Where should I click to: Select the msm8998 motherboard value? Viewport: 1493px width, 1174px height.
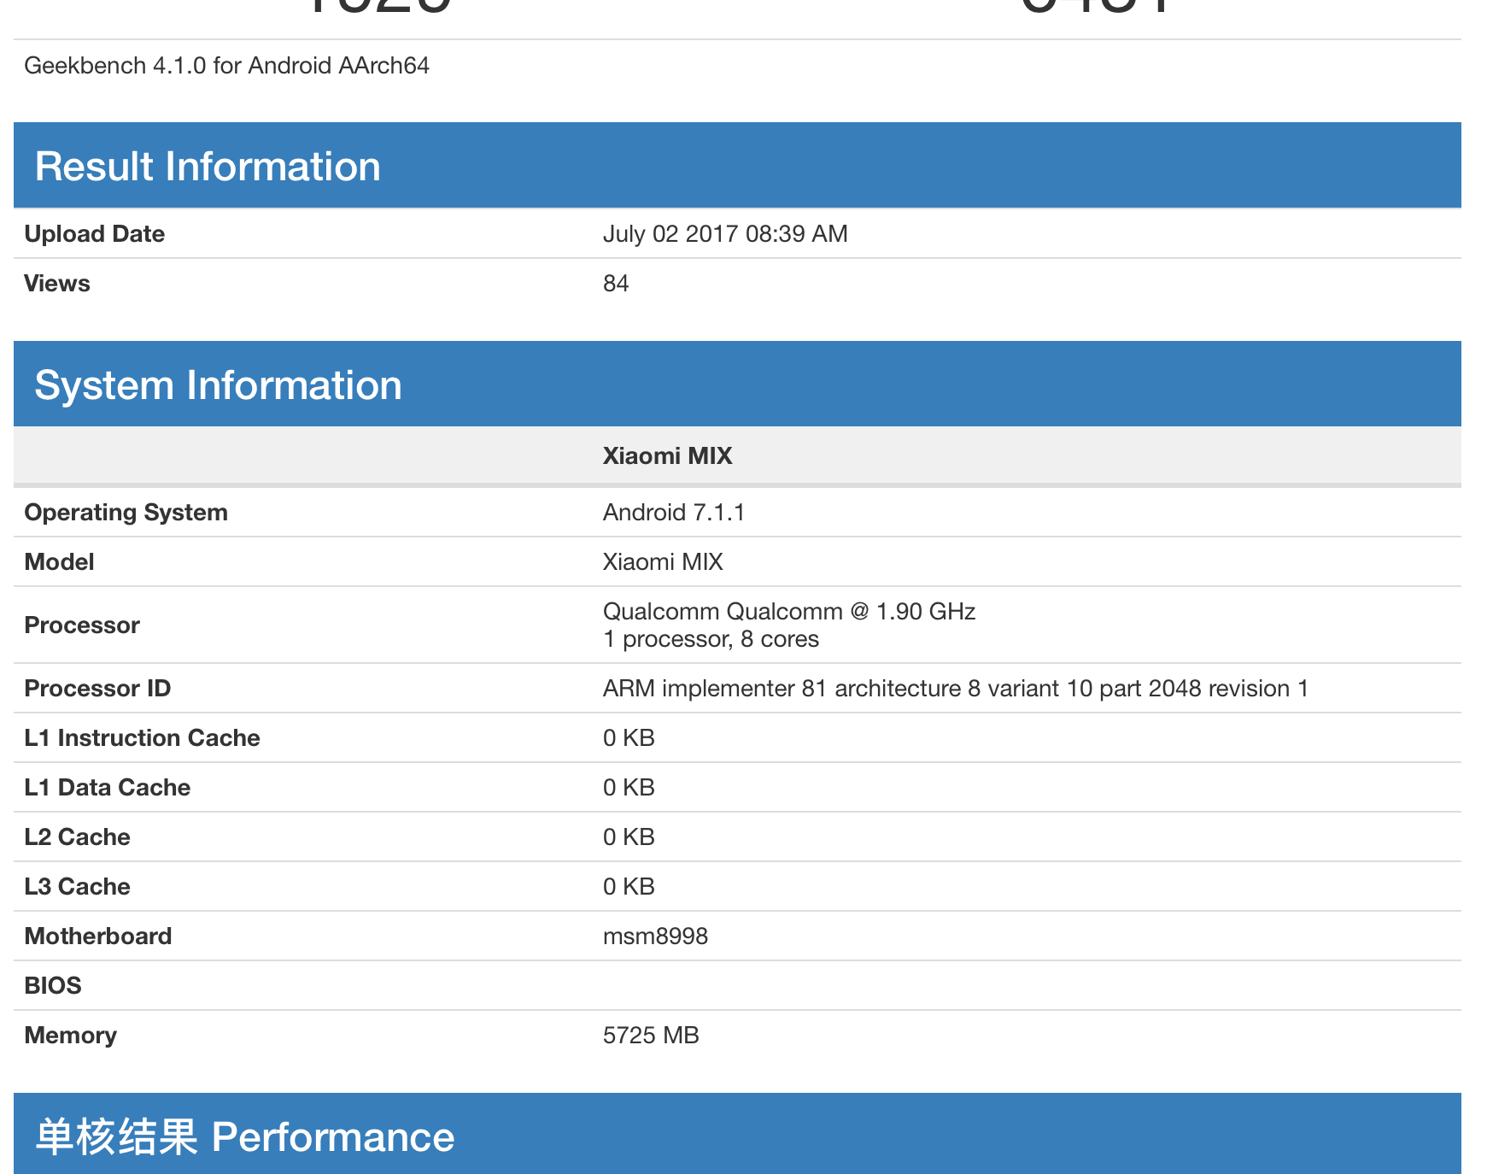pyautogui.click(x=655, y=936)
